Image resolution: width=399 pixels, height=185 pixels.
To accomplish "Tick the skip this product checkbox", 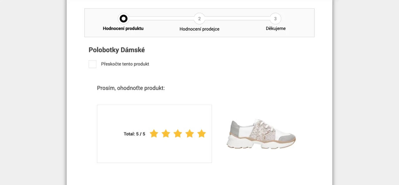I will tap(93, 64).
